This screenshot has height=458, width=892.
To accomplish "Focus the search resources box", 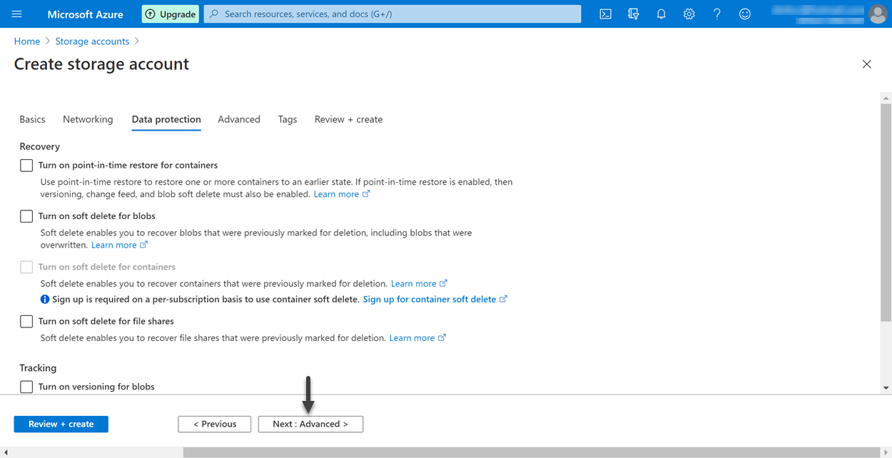I will [392, 14].
